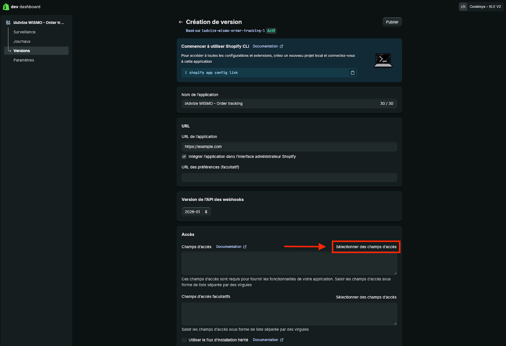Image resolution: width=506 pixels, height=346 pixels.
Task: Go back using the arrow beside Création de version
Action: coord(181,22)
